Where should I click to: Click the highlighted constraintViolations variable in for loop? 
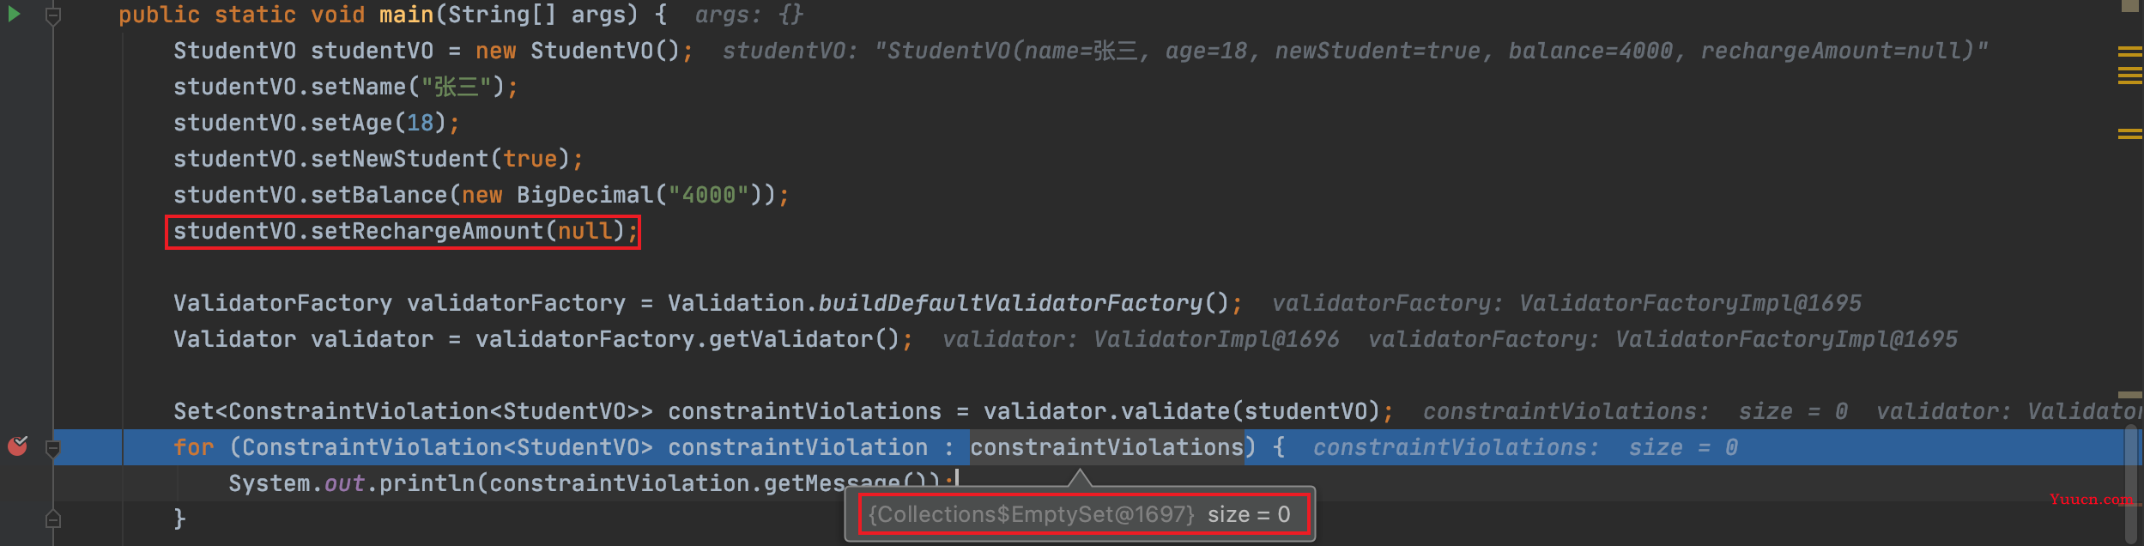pyautogui.click(x=1107, y=447)
